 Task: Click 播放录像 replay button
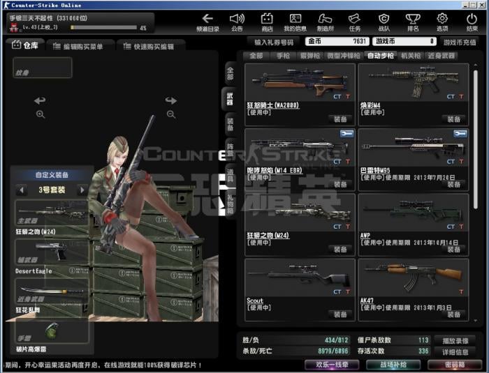point(455,341)
